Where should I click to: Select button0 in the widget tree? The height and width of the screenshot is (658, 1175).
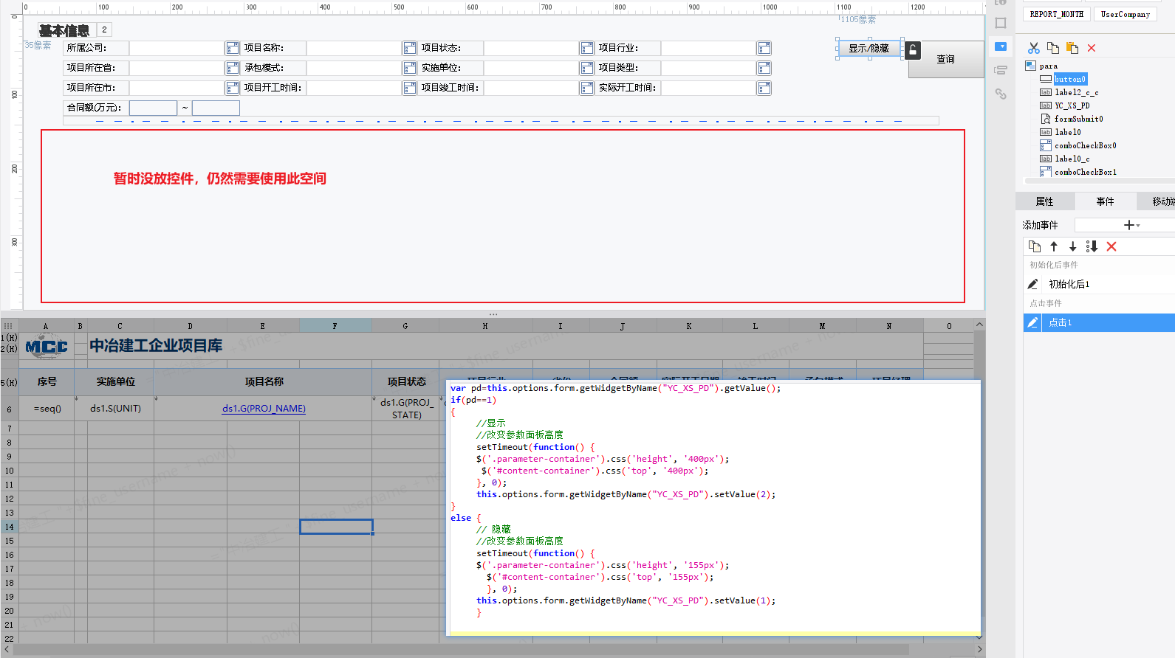[x=1070, y=79]
